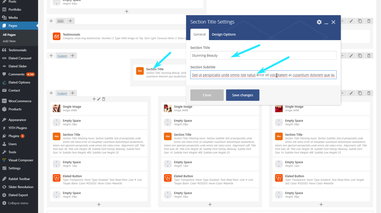Clone the Testimonials row
This screenshot has width=381, height=213.
(360, 21)
